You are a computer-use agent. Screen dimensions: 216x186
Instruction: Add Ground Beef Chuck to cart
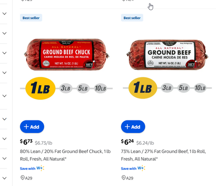coord(32,126)
